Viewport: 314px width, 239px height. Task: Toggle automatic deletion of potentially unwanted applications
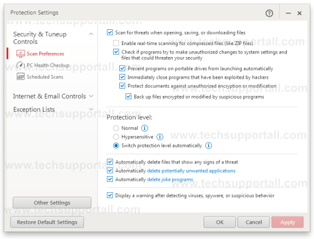(110, 170)
